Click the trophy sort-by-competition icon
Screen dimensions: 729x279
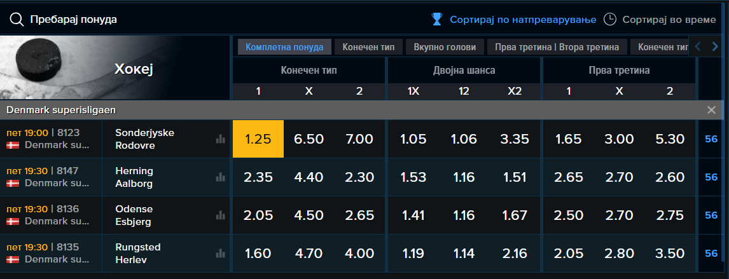(436, 19)
